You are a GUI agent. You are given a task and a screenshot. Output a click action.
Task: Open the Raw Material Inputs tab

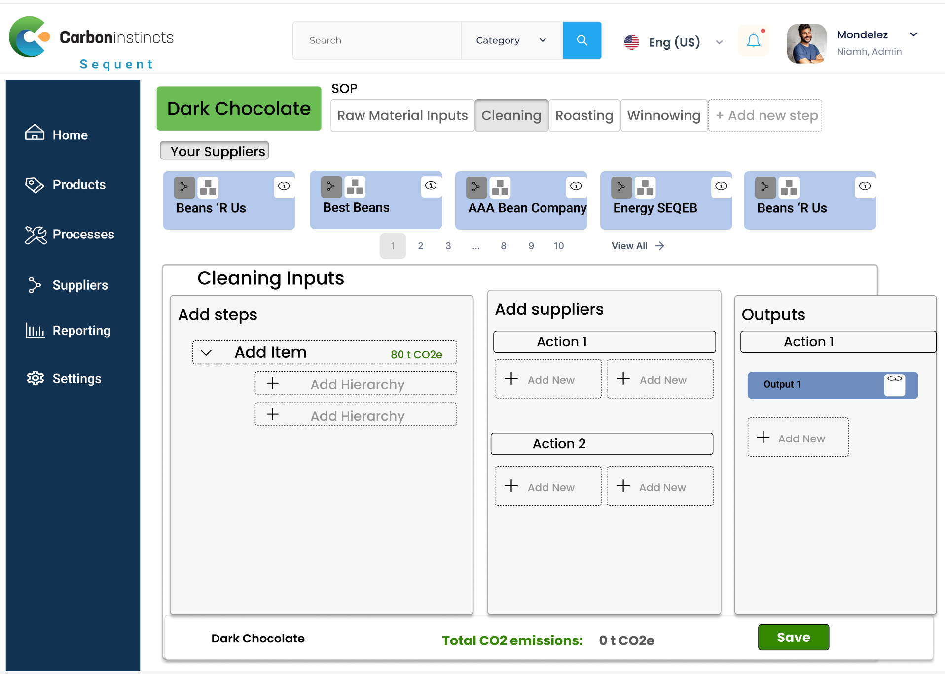point(402,115)
